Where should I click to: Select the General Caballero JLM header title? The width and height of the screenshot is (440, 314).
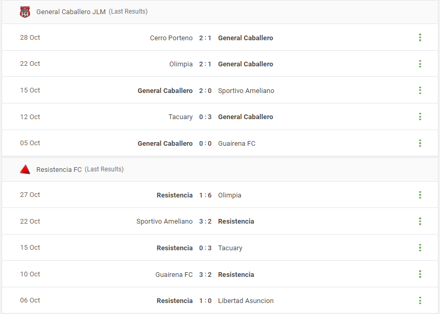coord(71,12)
